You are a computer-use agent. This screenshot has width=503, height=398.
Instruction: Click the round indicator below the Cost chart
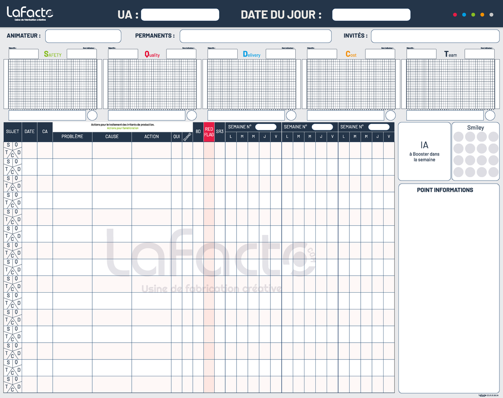pyautogui.click(x=391, y=115)
